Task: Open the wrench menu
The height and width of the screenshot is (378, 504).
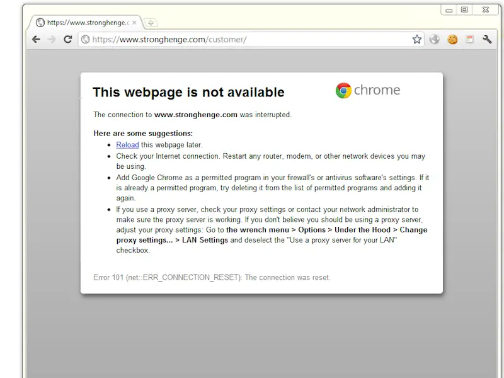Action: pyautogui.click(x=487, y=39)
